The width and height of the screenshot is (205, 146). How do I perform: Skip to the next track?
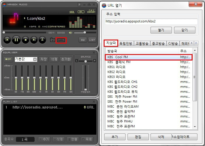click(34, 40)
